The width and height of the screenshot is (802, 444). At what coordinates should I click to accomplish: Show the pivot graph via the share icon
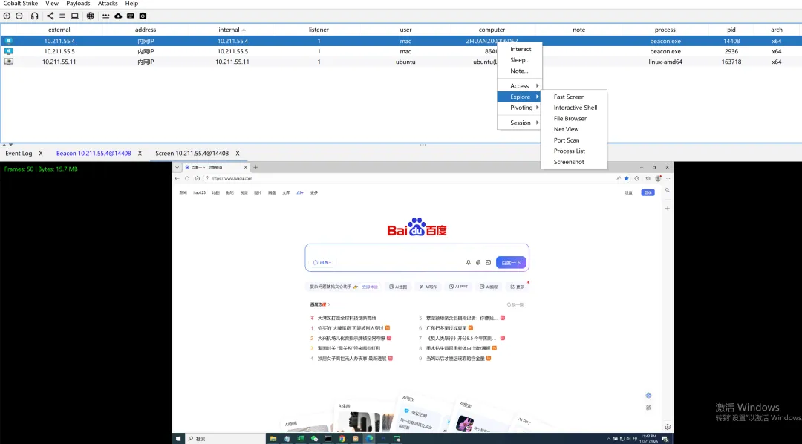pos(50,16)
